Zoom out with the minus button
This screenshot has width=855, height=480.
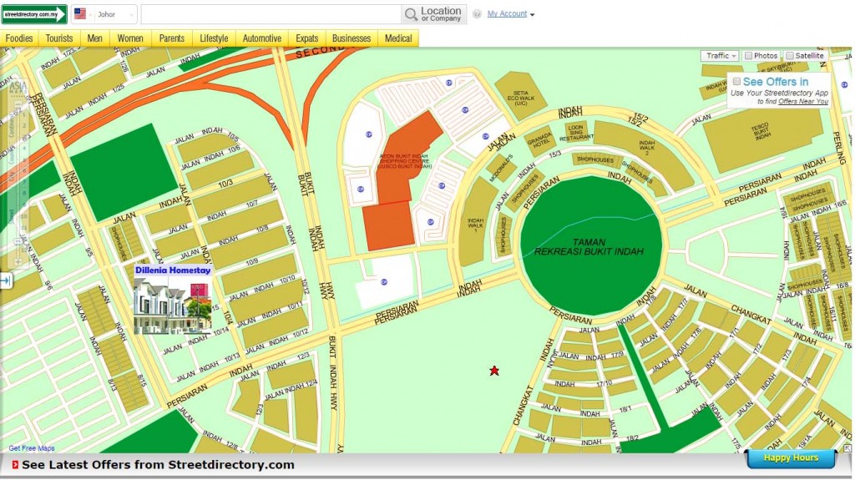tap(18, 104)
